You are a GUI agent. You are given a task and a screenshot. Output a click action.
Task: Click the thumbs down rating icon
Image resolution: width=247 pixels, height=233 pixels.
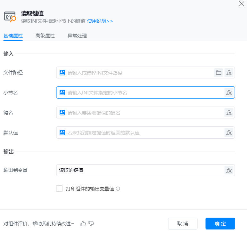[91, 223]
